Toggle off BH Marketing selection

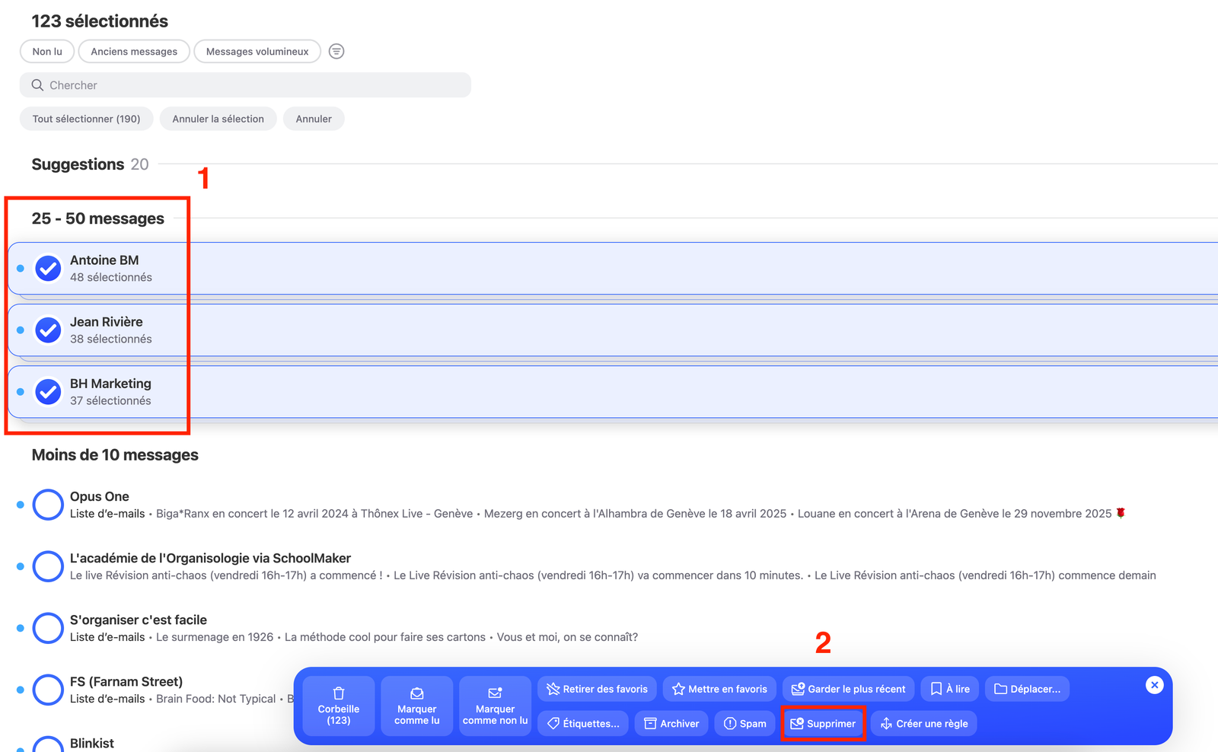click(x=48, y=392)
